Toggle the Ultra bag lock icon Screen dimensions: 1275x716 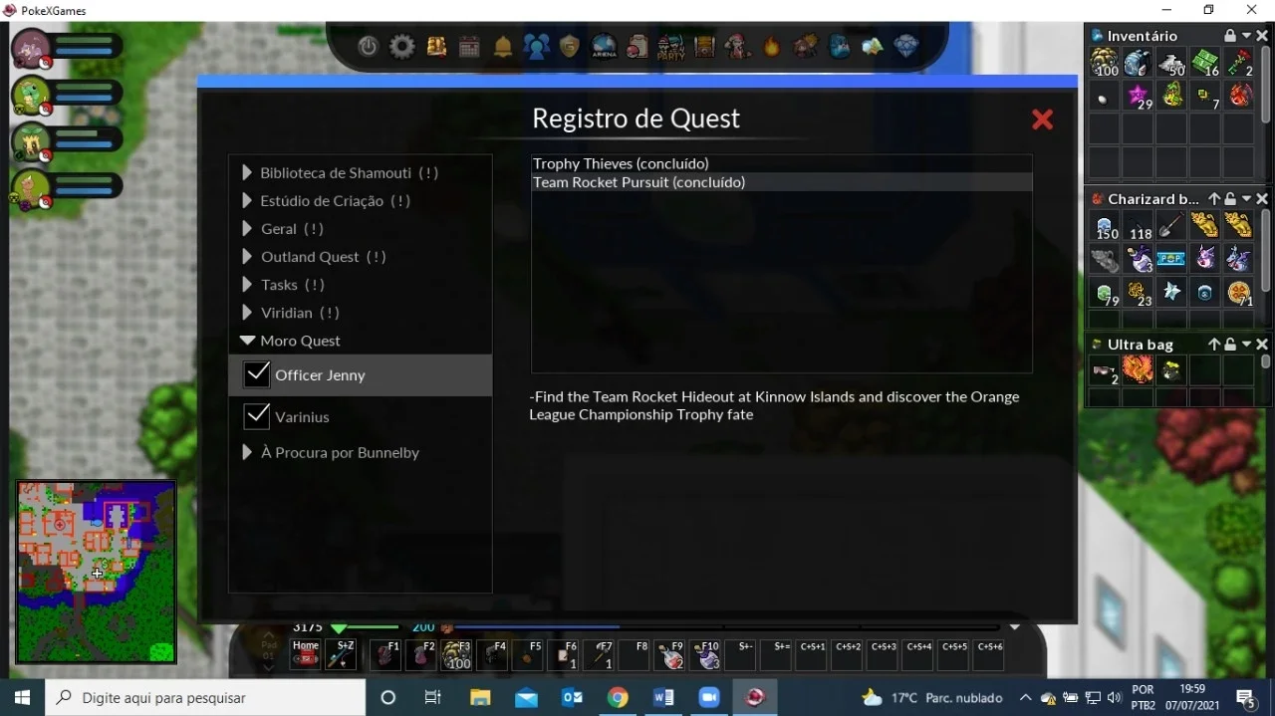(1230, 345)
